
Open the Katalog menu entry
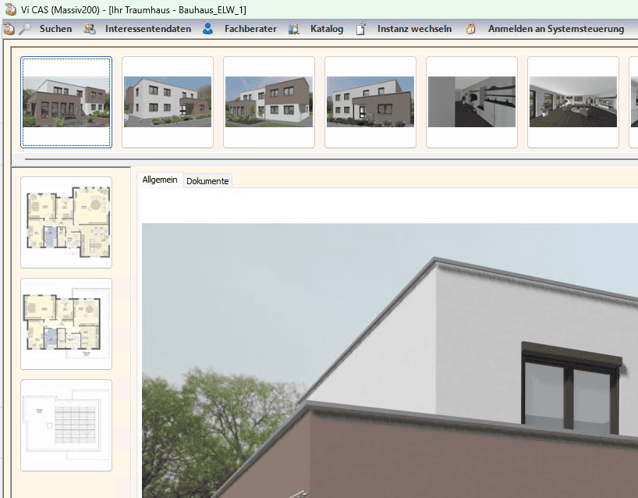click(x=326, y=29)
